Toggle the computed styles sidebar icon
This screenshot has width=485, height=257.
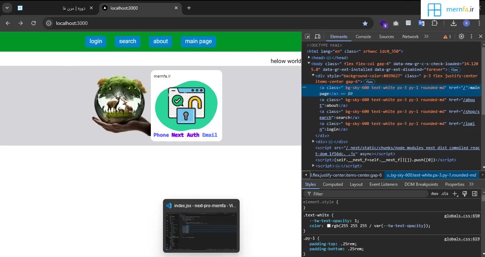(x=475, y=194)
